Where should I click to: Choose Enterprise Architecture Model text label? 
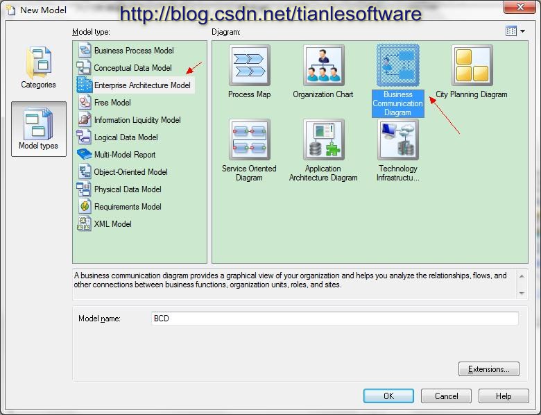(x=142, y=85)
